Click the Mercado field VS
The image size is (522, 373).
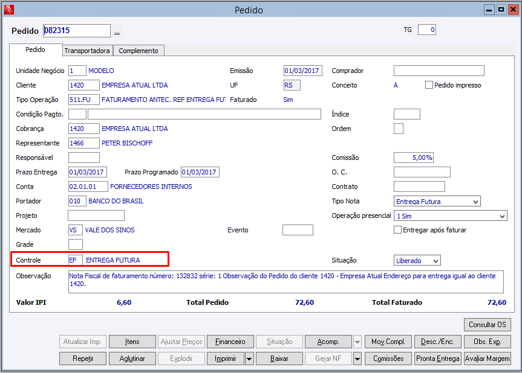76,230
